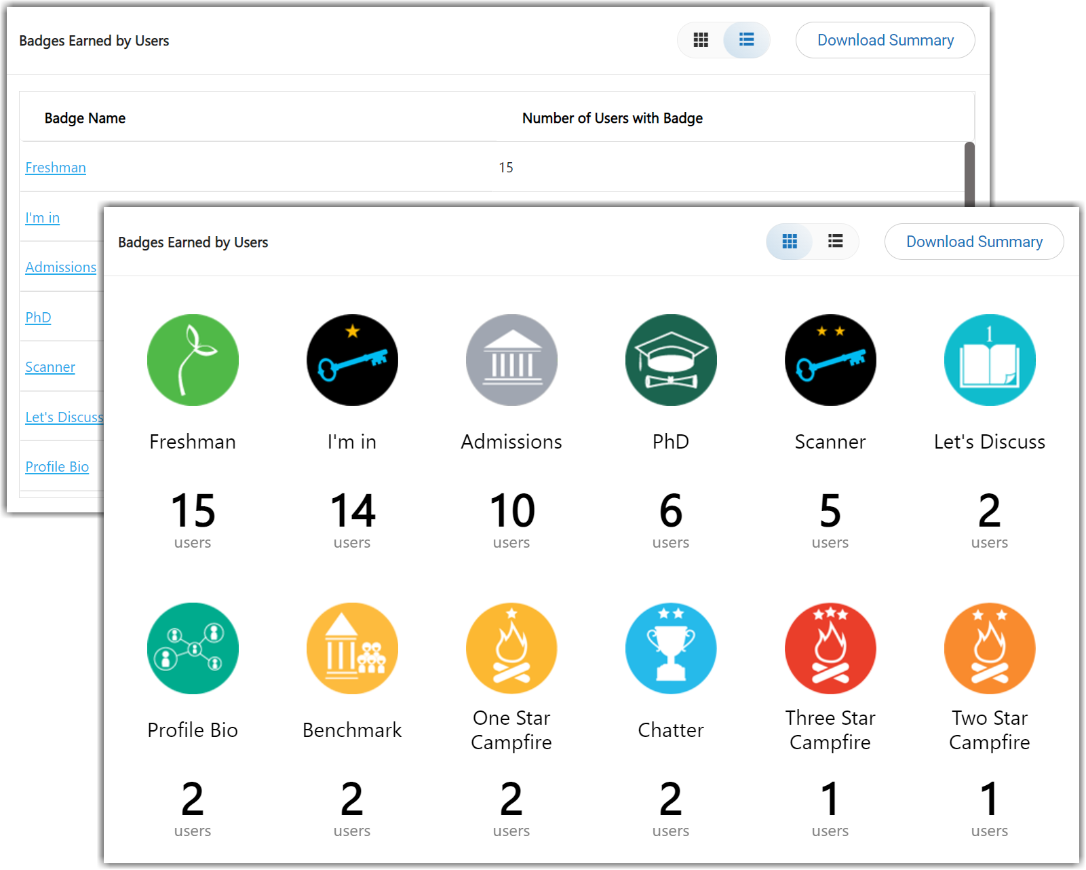The image size is (1086, 870).
Task: Click the Three Star Campfire label
Action: point(830,730)
